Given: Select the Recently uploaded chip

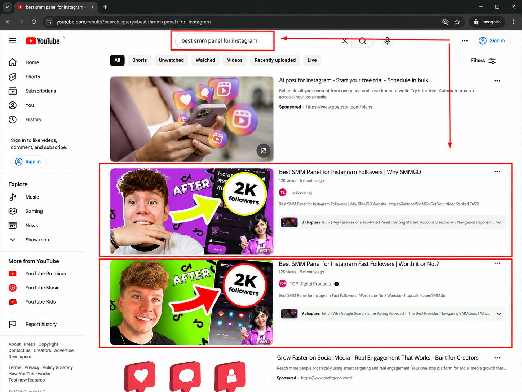Looking at the screenshot, I should [x=275, y=60].
